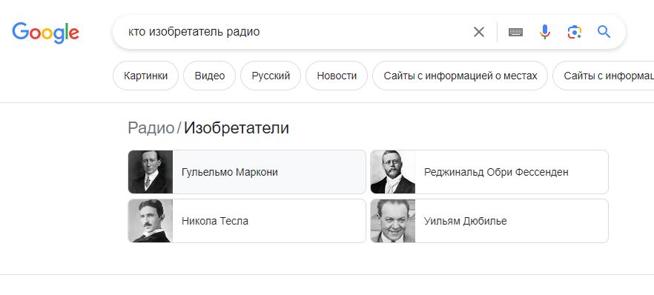The width and height of the screenshot is (654, 295).
Task: Click Nikola Tesla portrait thumbnail
Action: point(151,221)
